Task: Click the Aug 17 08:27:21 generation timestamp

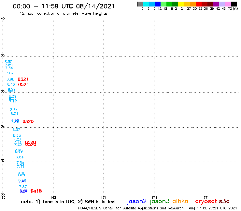Action: tap(213, 208)
